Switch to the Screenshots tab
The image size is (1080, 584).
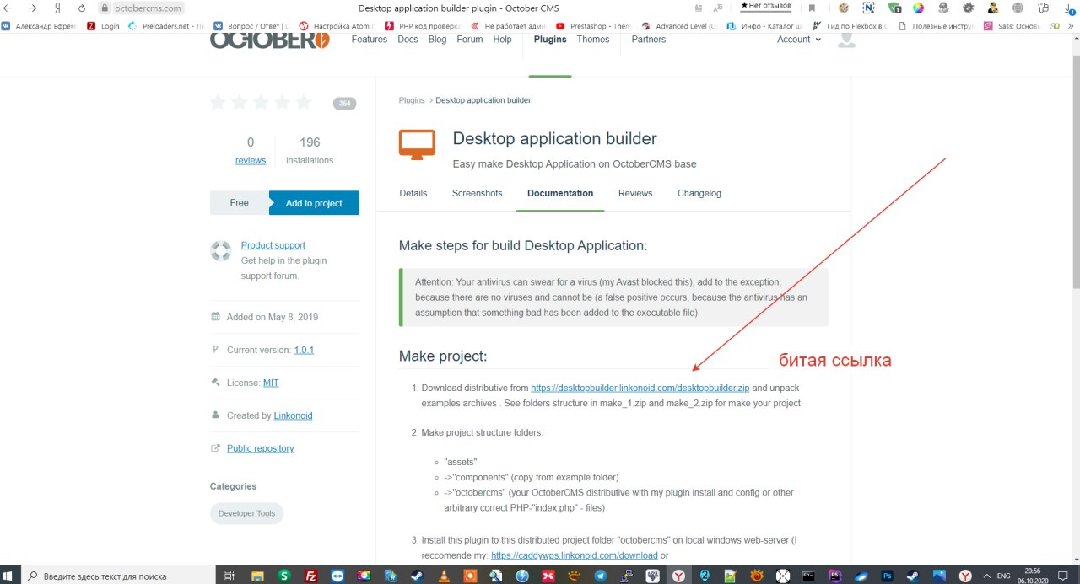click(477, 193)
